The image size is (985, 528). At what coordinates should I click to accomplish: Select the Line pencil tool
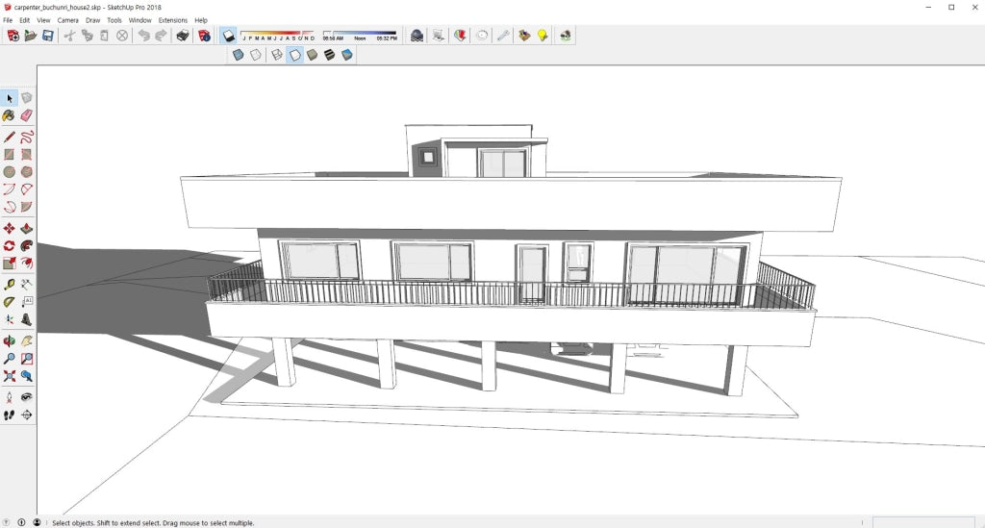(9, 137)
